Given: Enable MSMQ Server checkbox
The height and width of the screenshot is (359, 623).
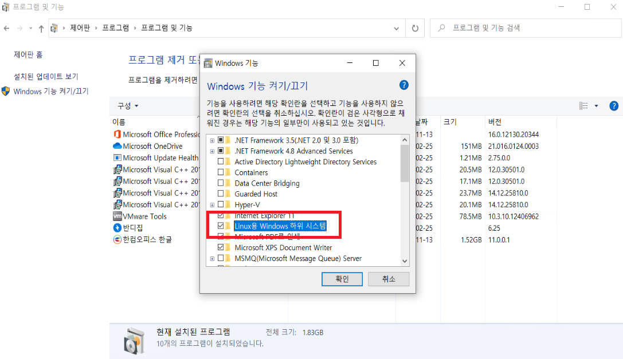Looking at the screenshot, I should [221, 258].
